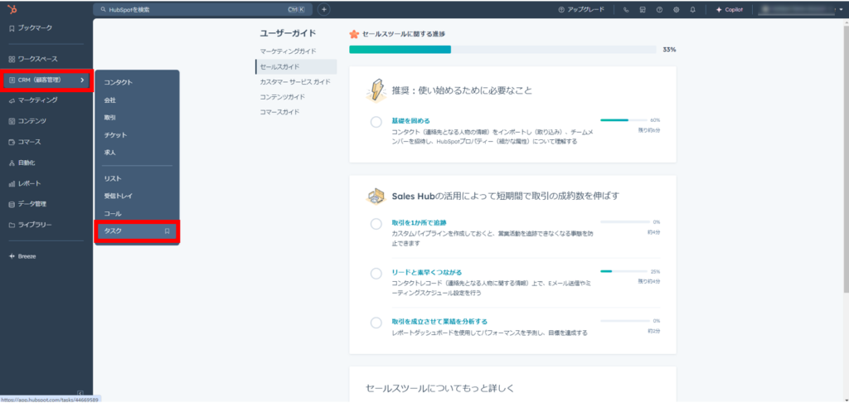Viewport: 849px width, 403px height.
Task: Toggle the circle beside リードと素早くつながる
Action: (376, 274)
